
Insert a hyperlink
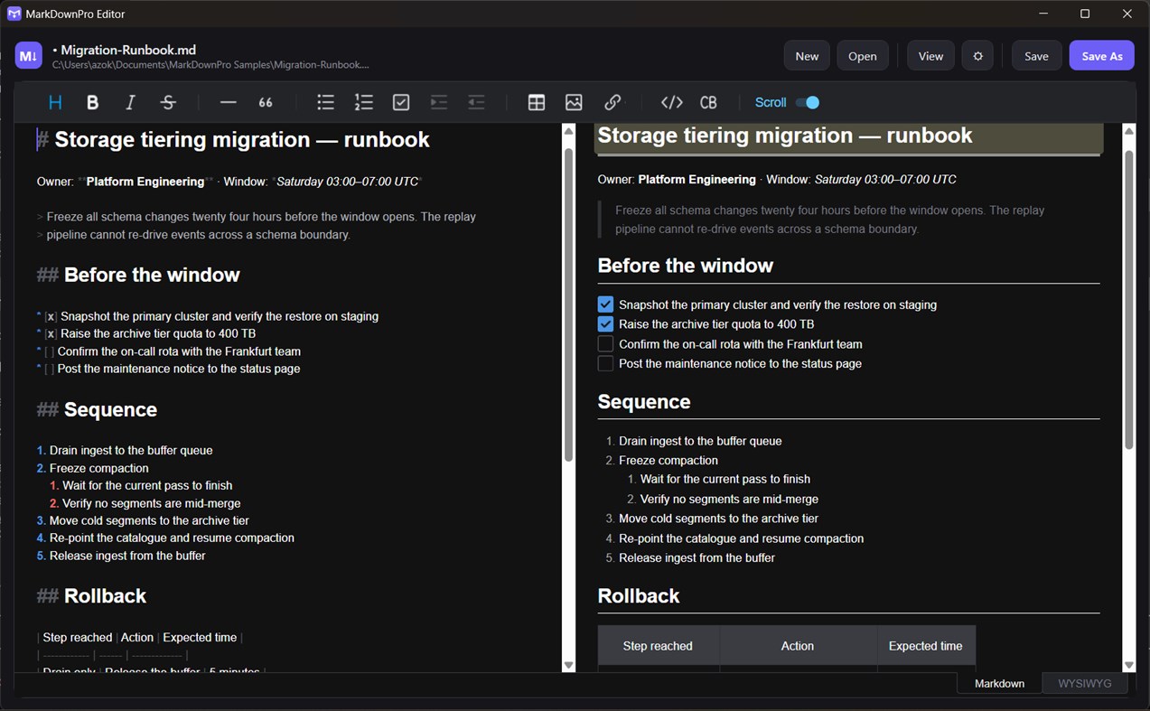point(612,102)
